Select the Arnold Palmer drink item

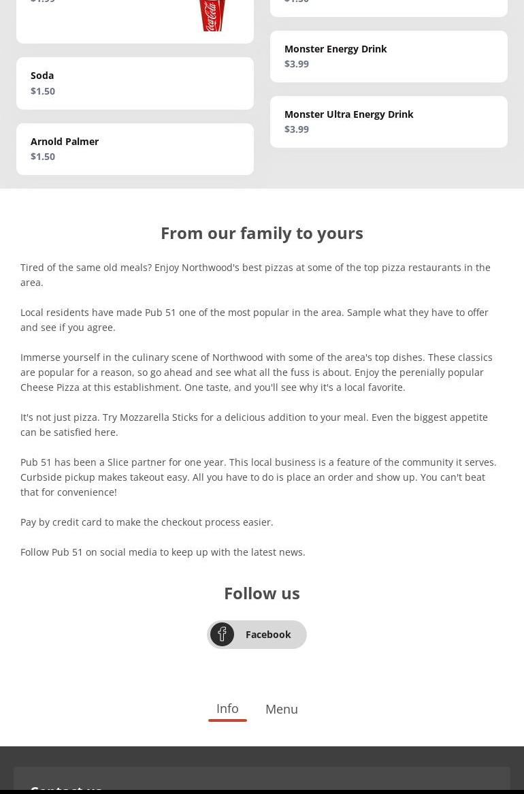(65, 142)
